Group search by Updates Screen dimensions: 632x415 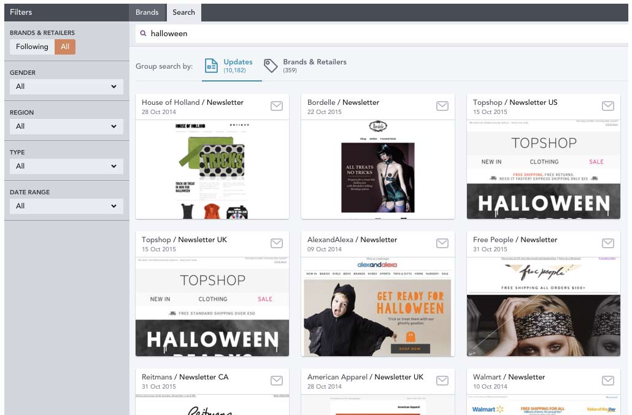[232, 66]
